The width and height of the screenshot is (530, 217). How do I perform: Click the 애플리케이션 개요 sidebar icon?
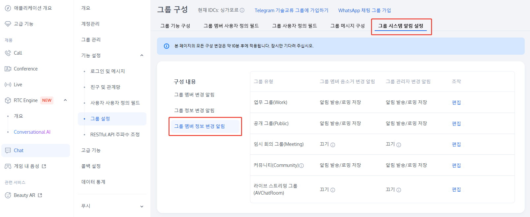8,8
